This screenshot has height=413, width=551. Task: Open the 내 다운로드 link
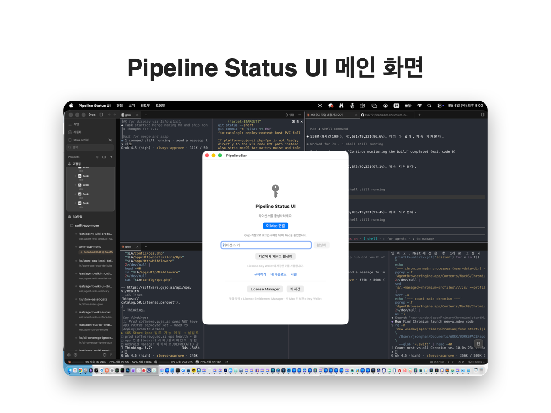click(x=278, y=274)
